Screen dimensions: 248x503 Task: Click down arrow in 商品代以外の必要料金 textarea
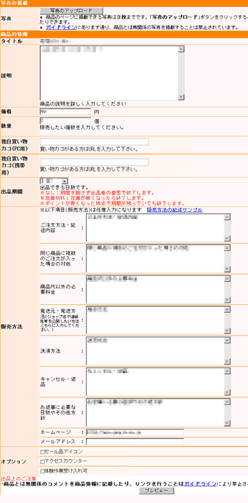point(228,300)
